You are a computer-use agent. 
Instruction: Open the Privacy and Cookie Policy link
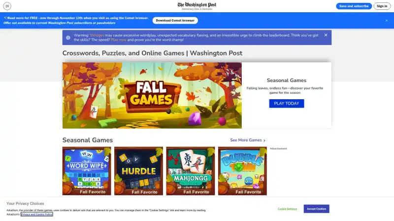(x=36, y=215)
